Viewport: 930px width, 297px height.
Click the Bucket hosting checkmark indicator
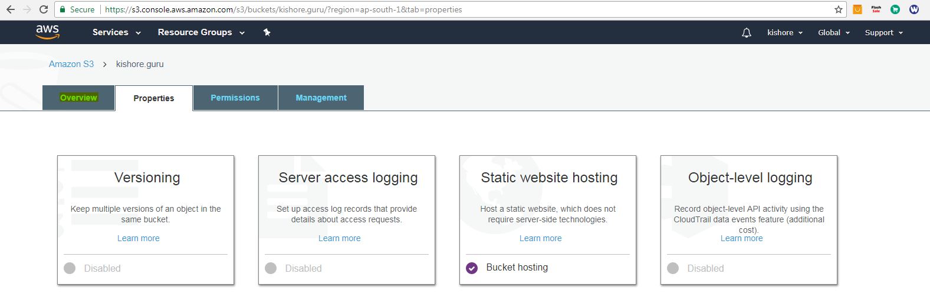(472, 268)
